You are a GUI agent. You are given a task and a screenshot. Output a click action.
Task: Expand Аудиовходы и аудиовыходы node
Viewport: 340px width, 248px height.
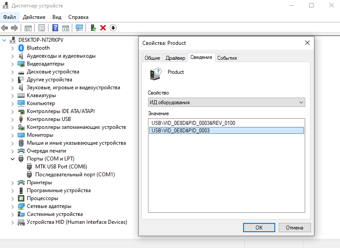pyautogui.click(x=13, y=56)
